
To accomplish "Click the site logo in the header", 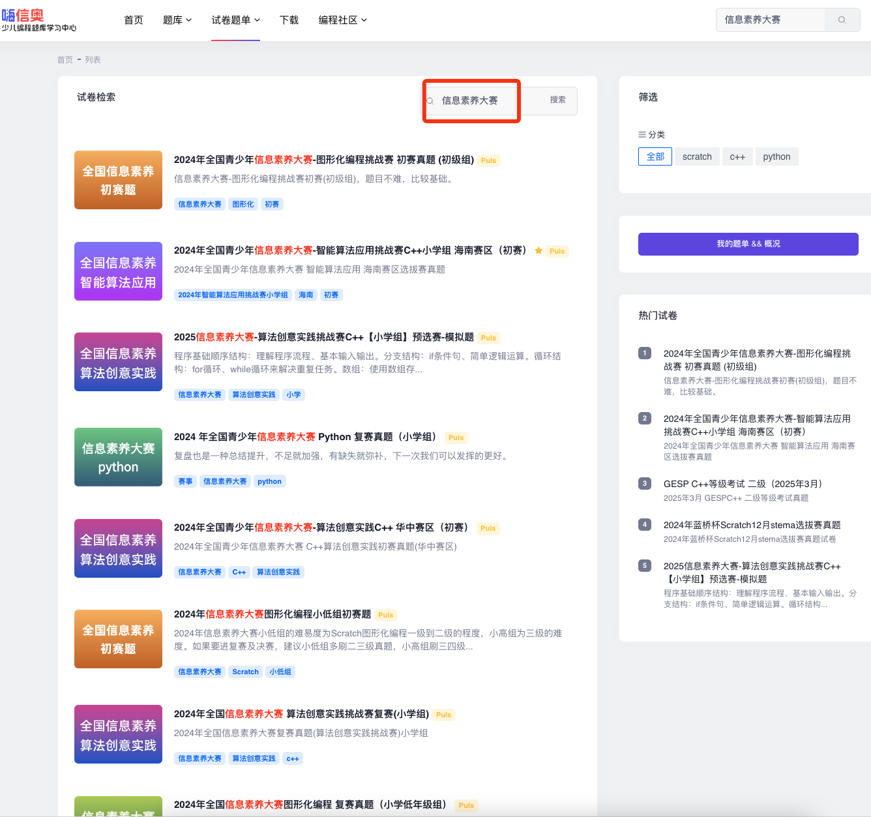I will tap(39, 20).
